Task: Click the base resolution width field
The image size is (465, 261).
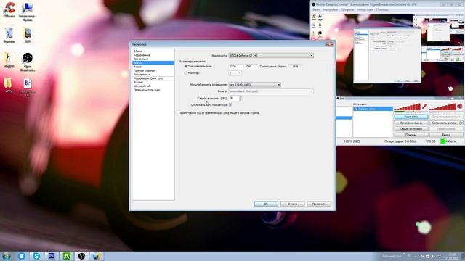Action: click(x=235, y=67)
